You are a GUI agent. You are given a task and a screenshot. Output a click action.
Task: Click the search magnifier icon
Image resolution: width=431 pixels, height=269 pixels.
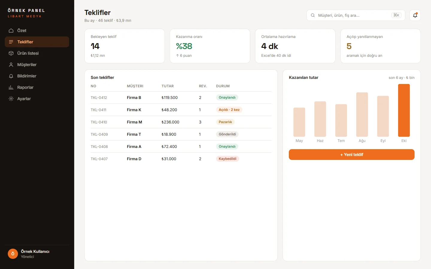(x=313, y=15)
